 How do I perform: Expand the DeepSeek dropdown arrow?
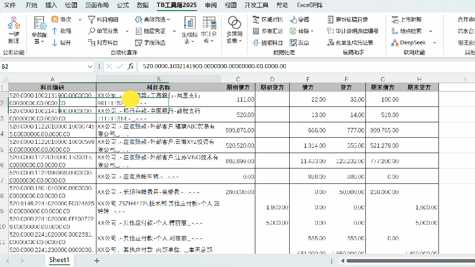click(x=434, y=43)
